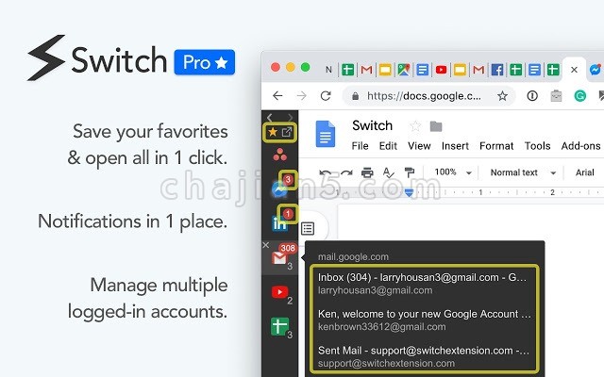Viewport: 604px width, 377px height.
Task: Remove Gmail using the sidebar X
Action: (x=266, y=245)
